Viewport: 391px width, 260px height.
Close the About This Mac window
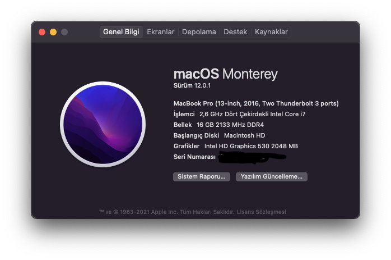click(x=42, y=32)
